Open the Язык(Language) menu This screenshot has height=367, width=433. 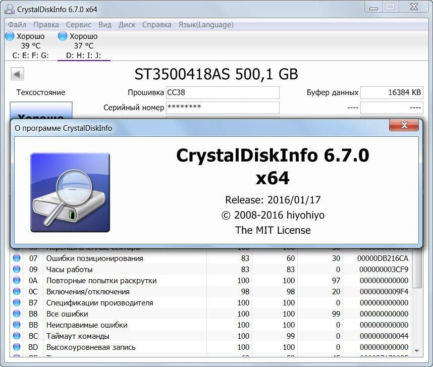pyautogui.click(x=206, y=25)
